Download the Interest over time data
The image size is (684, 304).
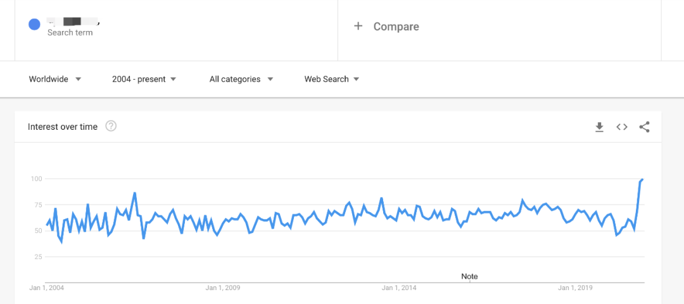coord(599,127)
